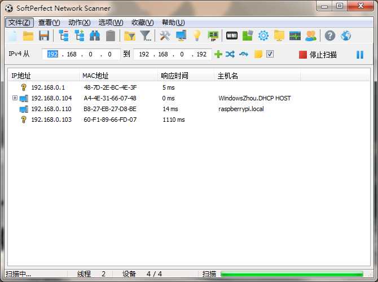Image resolution: width=378 pixels, height=282 pixels.
Task: Click MAC address 60-F1-89-66-FD-07
Action: tap(110, 120)
